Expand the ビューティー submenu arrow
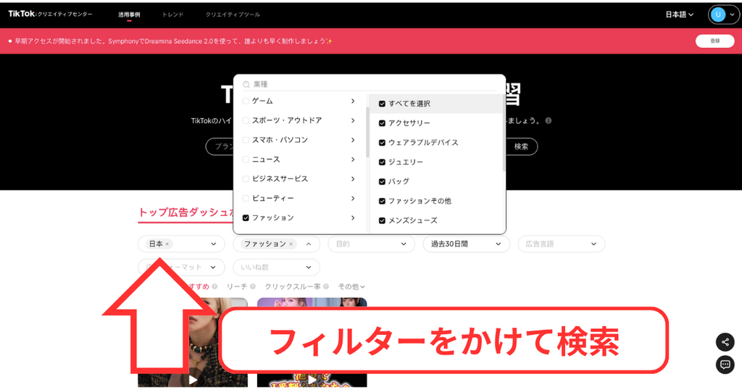 pos(353,198)
